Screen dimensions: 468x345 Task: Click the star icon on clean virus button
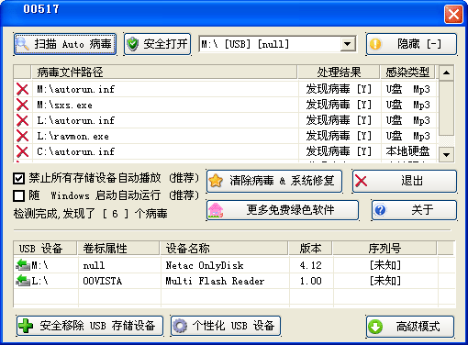coord(216,181)
